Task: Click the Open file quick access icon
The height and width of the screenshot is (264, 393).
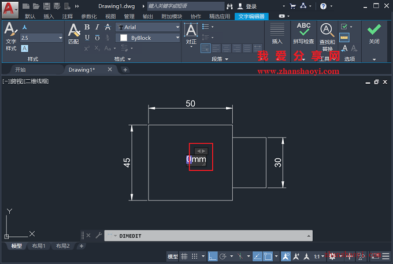Action: (x=36, y=6)
